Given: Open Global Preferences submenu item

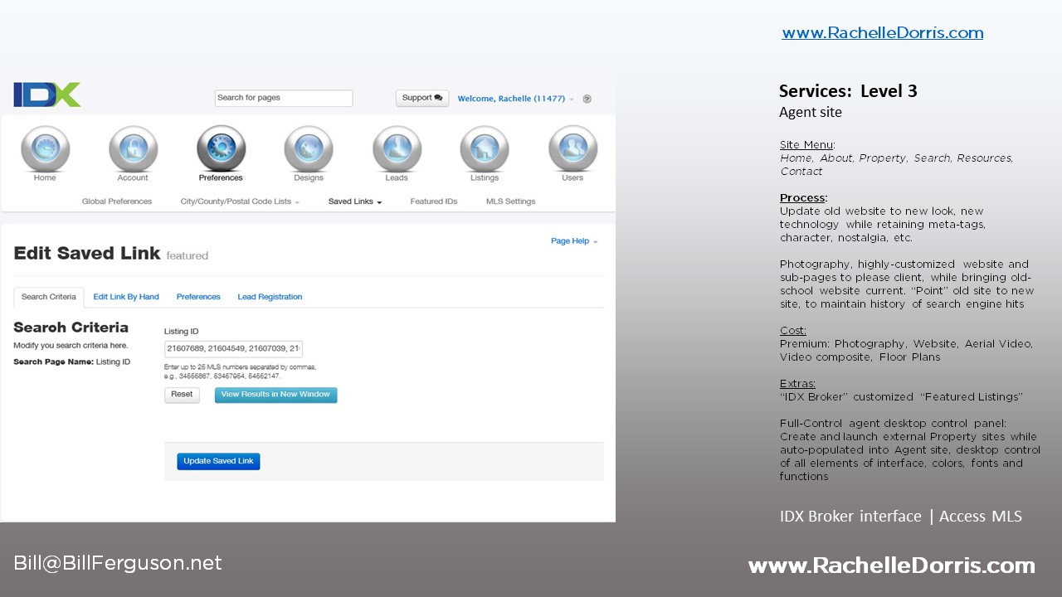Looking at the screenshot, I should (117, 201).
